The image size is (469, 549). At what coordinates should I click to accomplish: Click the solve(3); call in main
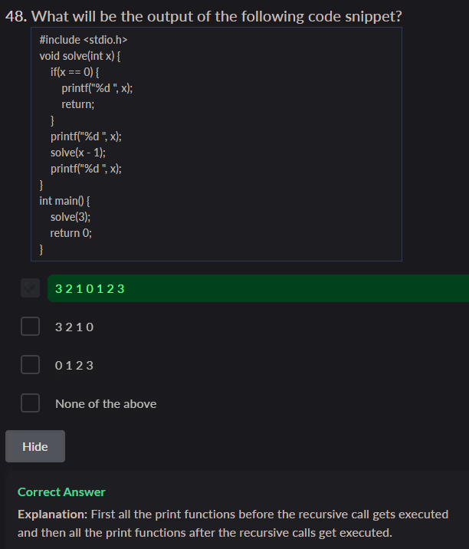[71, 217]
